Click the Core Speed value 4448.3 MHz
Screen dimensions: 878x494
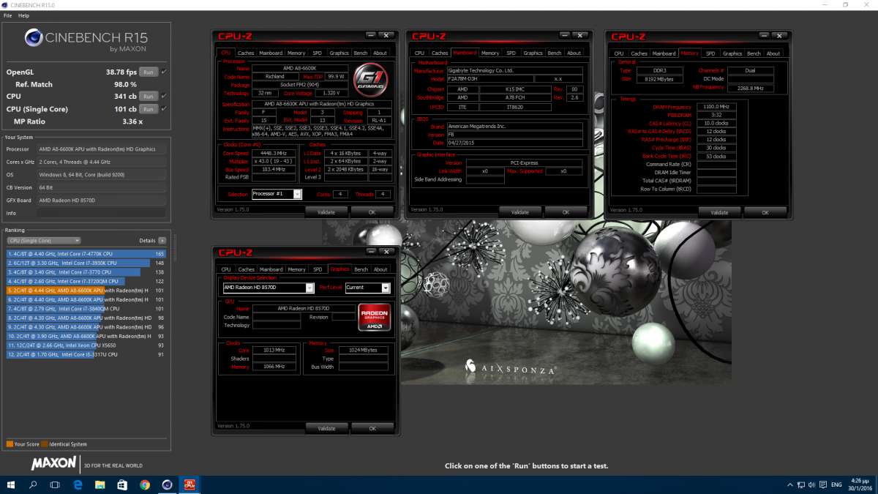point(274,152)
